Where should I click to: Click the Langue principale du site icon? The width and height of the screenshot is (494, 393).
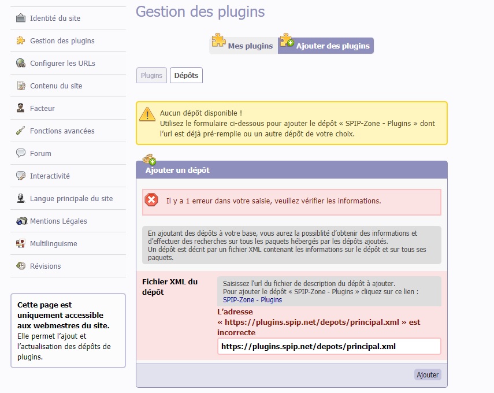point(21,198)
